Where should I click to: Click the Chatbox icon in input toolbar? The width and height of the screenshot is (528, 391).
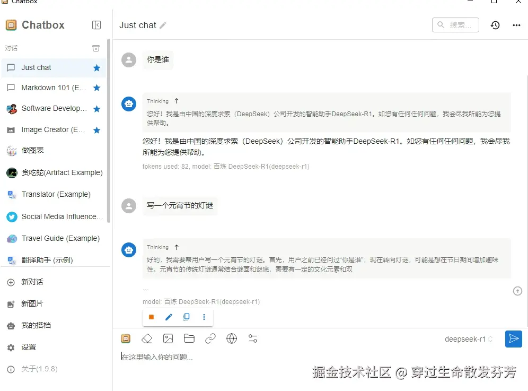[126, 338]
